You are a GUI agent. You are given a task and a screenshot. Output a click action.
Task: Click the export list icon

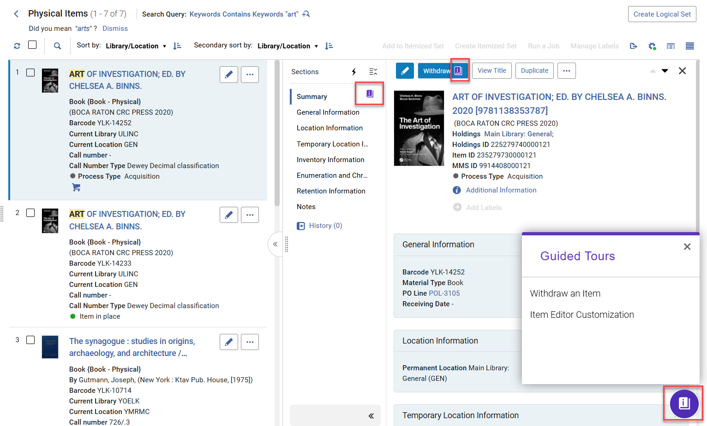pyautogui.click(x=633, y=46)
